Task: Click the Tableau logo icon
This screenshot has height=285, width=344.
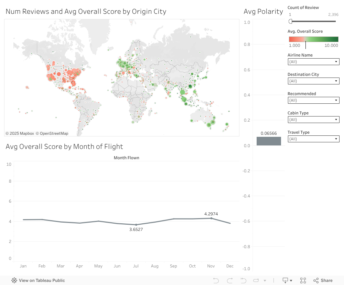Action: pos(14,281)
